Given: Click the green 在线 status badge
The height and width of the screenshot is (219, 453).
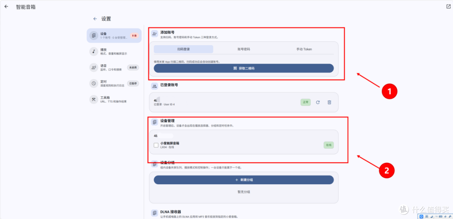Looking at the screenshot, I should point(328,145).
